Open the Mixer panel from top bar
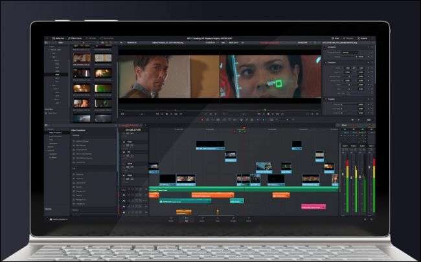 (x=335, y=38)
